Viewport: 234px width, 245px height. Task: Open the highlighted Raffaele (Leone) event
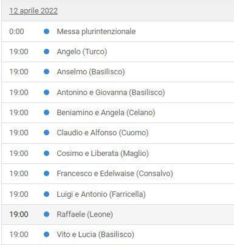coord(84,214)
